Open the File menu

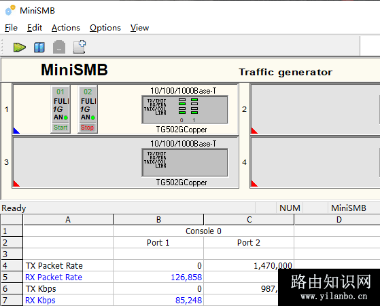tap(11, 28)
